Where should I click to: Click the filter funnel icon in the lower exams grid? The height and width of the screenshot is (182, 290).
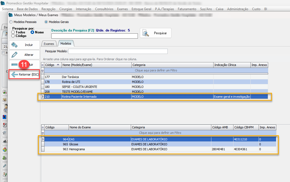[42, 133]
